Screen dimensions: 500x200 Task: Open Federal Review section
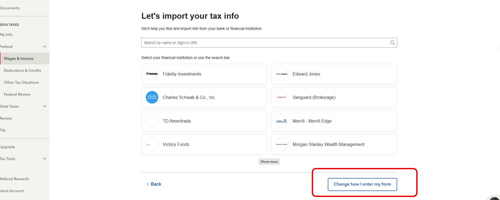click(x=17, y=94)
